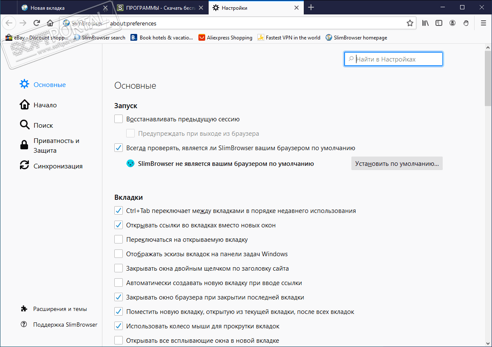Open eBay Discount shopping bookmark
This screenshot has width=492, height=347.
(x=37, y=38)
